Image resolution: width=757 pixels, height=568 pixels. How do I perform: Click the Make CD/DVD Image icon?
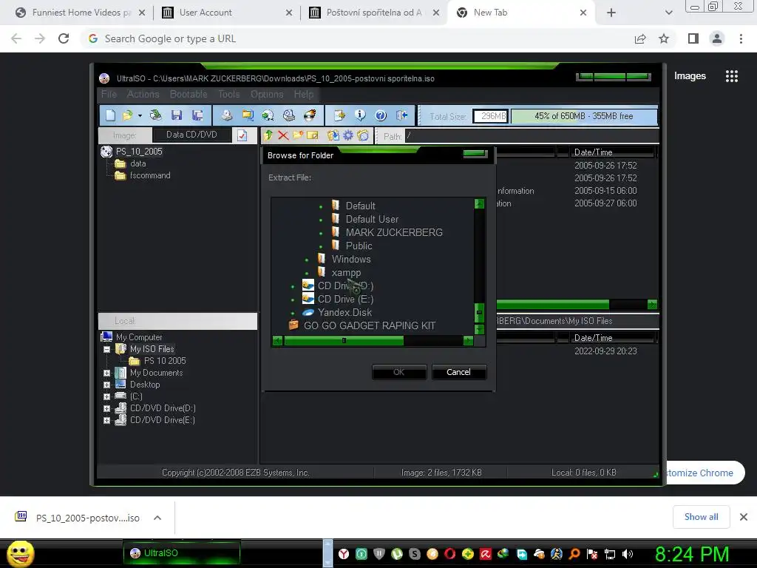[x=226, y=115]
